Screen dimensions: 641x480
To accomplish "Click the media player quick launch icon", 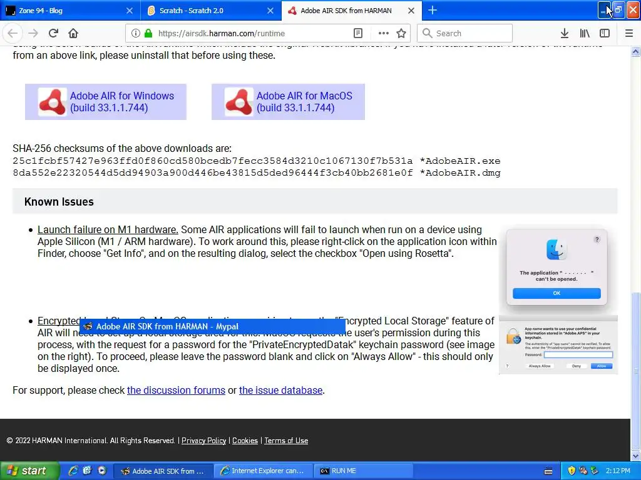I will (x=102, y=471).
